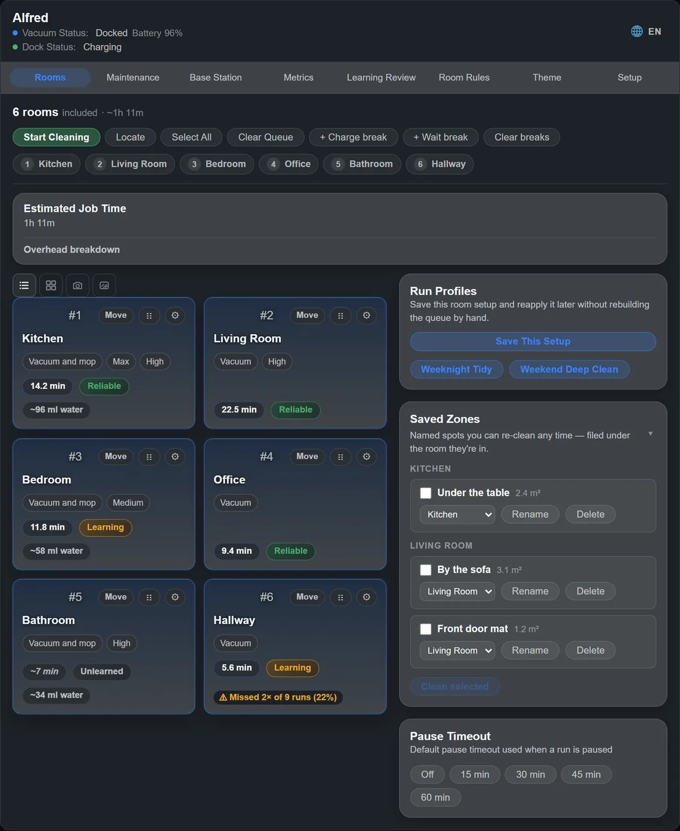The height and width of the screenshot is (831, 680).
Task: Open the Metrics tab
Action: click(x=299, y=78)
